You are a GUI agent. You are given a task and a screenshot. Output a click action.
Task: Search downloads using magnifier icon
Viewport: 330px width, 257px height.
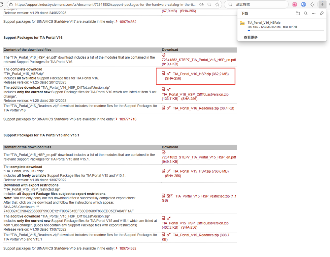point(306,14)
